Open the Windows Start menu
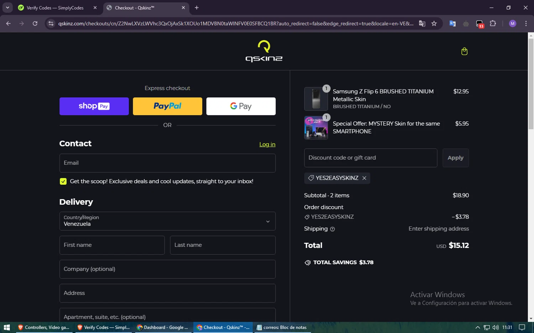Viewport: 534px width, 333px height. click(7, 327)
